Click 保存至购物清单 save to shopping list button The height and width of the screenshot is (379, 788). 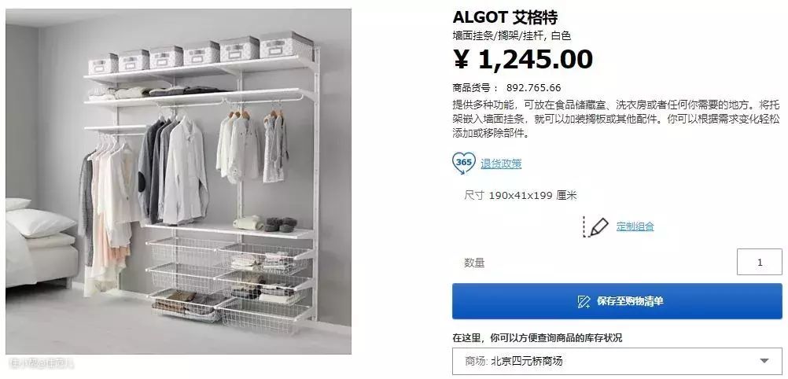click(x=617, y=301)
